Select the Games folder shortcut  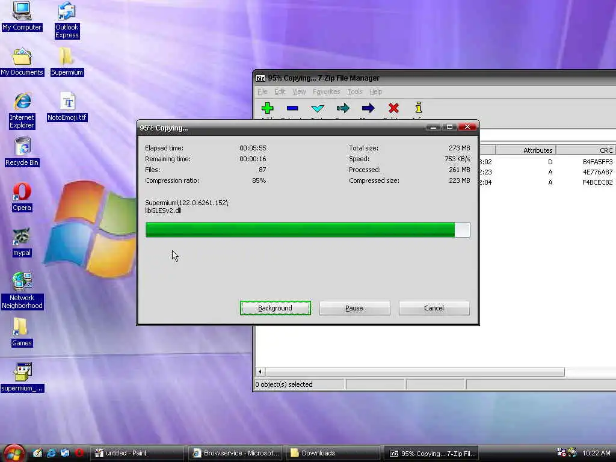22,332
